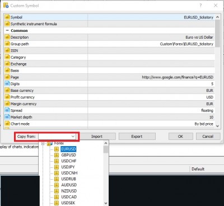Click the Cancel button
The height and width of the screenshot is (206, 224).
point(208,137)
